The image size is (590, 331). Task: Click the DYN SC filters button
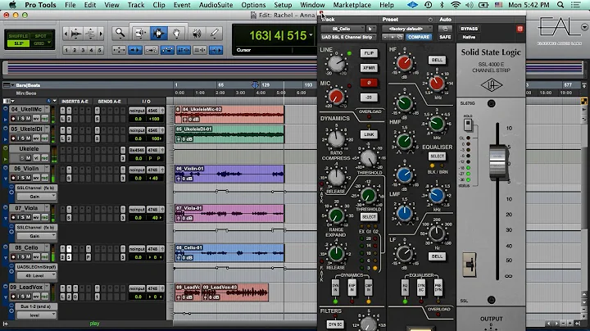334,324
